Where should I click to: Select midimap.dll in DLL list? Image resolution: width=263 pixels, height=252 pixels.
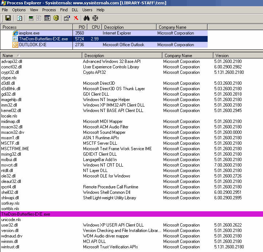pos(11,121)
